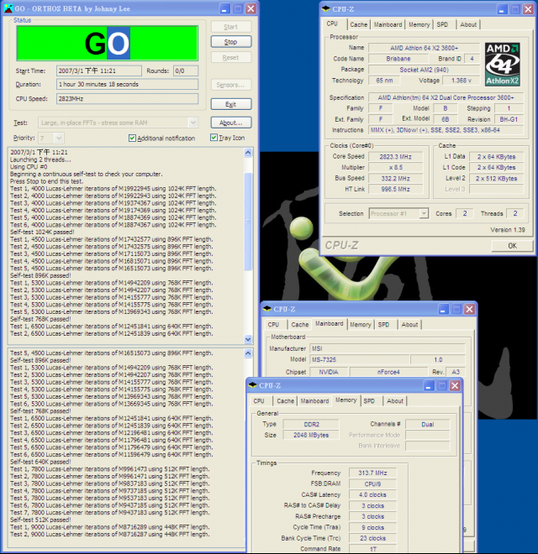Screen dimensions: 538x554
Task: Click the green GO status indicator
Action: point(108,43)
